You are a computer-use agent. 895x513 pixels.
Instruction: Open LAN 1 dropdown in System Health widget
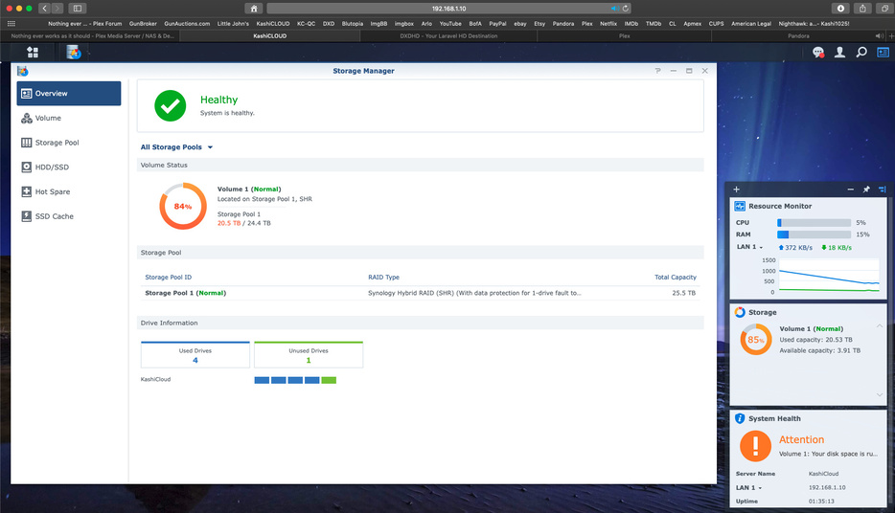(x=749, y=487)
